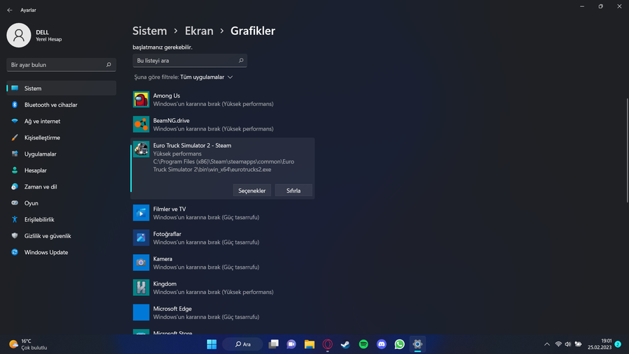This screenshot has width=629, height=354.
Task: Click the Microsoft Edge app icon
Action: 140,312
